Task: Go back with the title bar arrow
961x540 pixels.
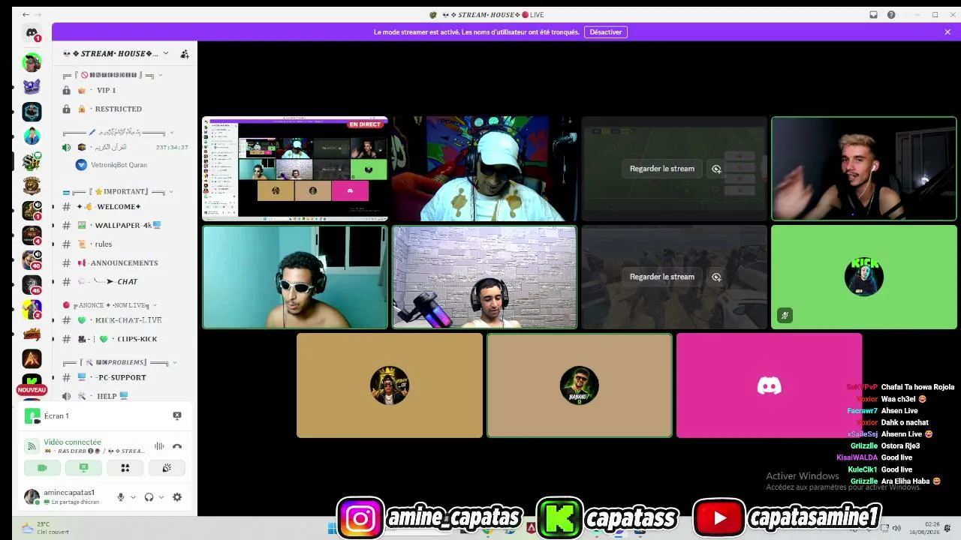Action: [26, 15]
